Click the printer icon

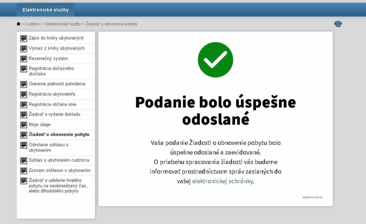click(338, 24)
